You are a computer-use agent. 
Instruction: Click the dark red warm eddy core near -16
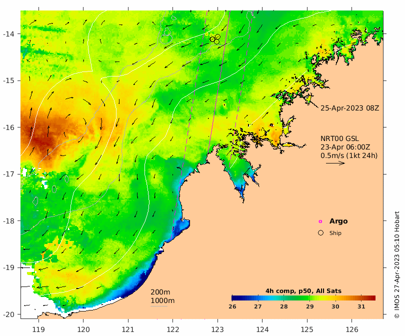tap(41, 141)
